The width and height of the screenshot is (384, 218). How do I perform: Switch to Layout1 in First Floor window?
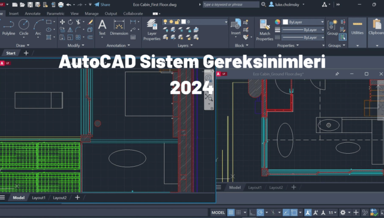[x=39, y=198]
